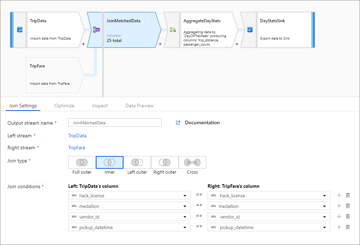This screenshot has width=360, height=245.
Task: Click the AggregateDayStats aggregate icon
Action: (172, 30)
